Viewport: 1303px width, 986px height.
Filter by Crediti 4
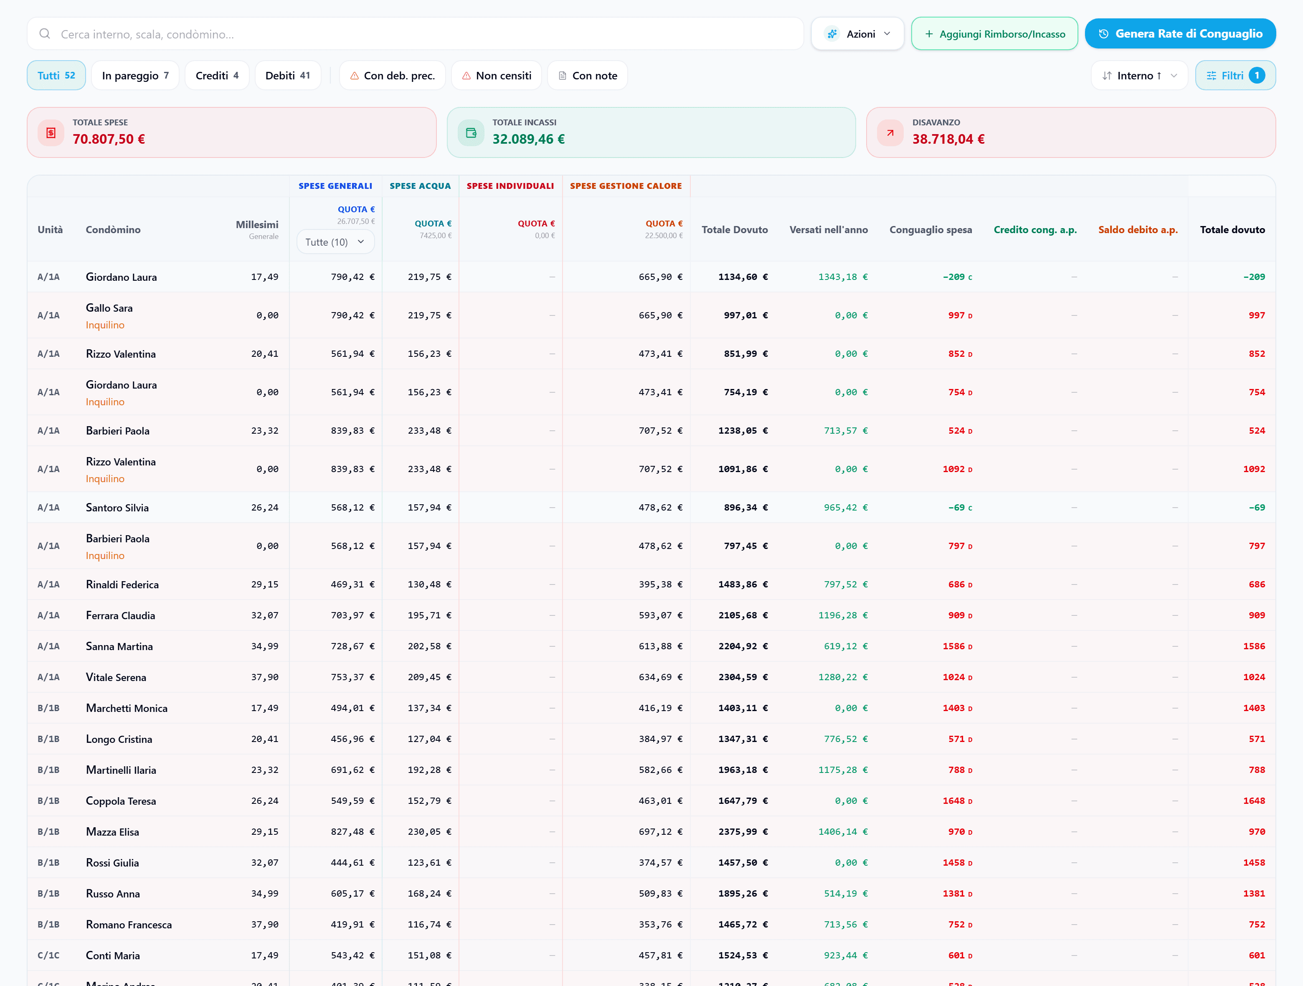click(x=217, y=76)
